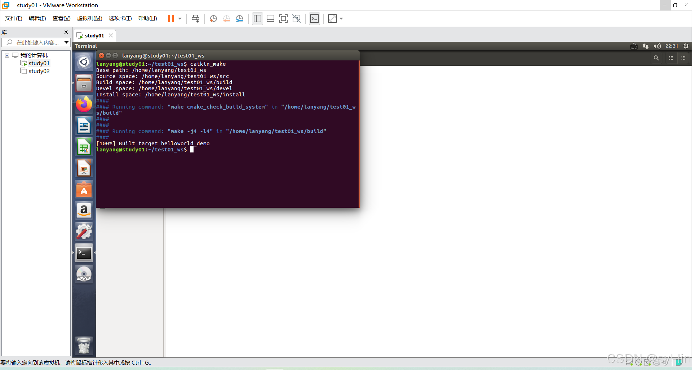Toggle the library panel visibility
Image resolution: width=692 pixels, height=370 pixels.
[257, 18]
